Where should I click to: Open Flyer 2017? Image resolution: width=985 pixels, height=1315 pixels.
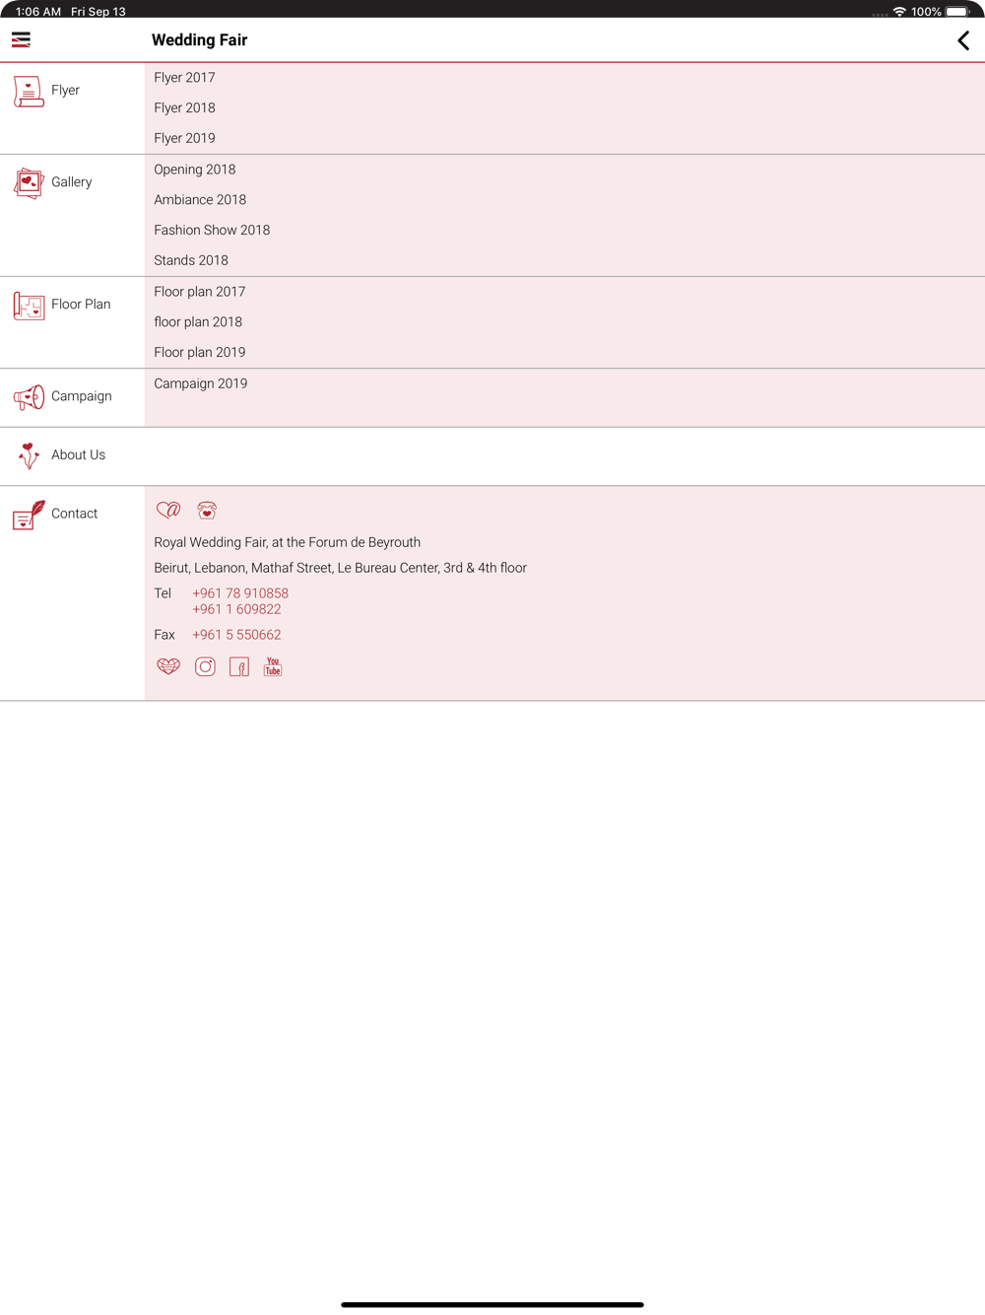click(184, 77)
